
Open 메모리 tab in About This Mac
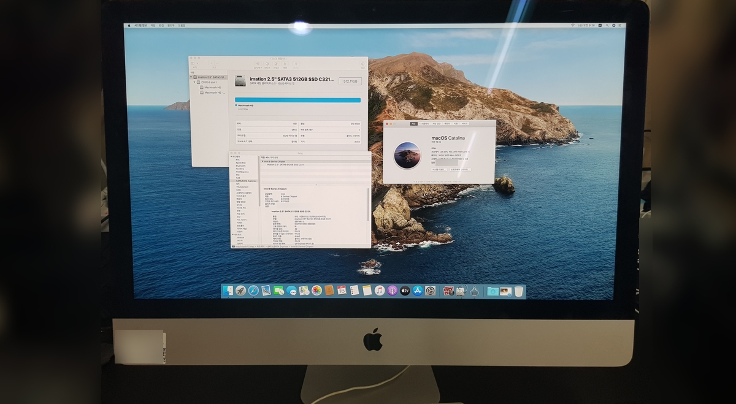click(447, 123)
